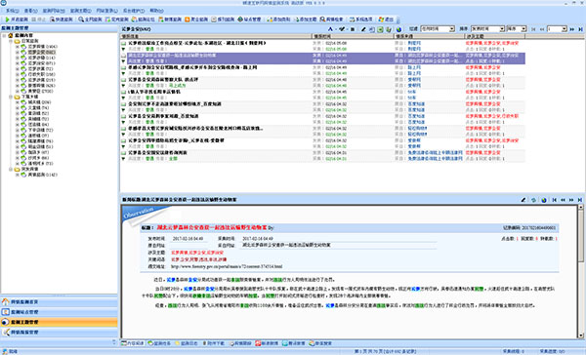The height and width of the screenshot is (355, 586).
Task: Open the page number dropdown
Action: tap(557, 29)
